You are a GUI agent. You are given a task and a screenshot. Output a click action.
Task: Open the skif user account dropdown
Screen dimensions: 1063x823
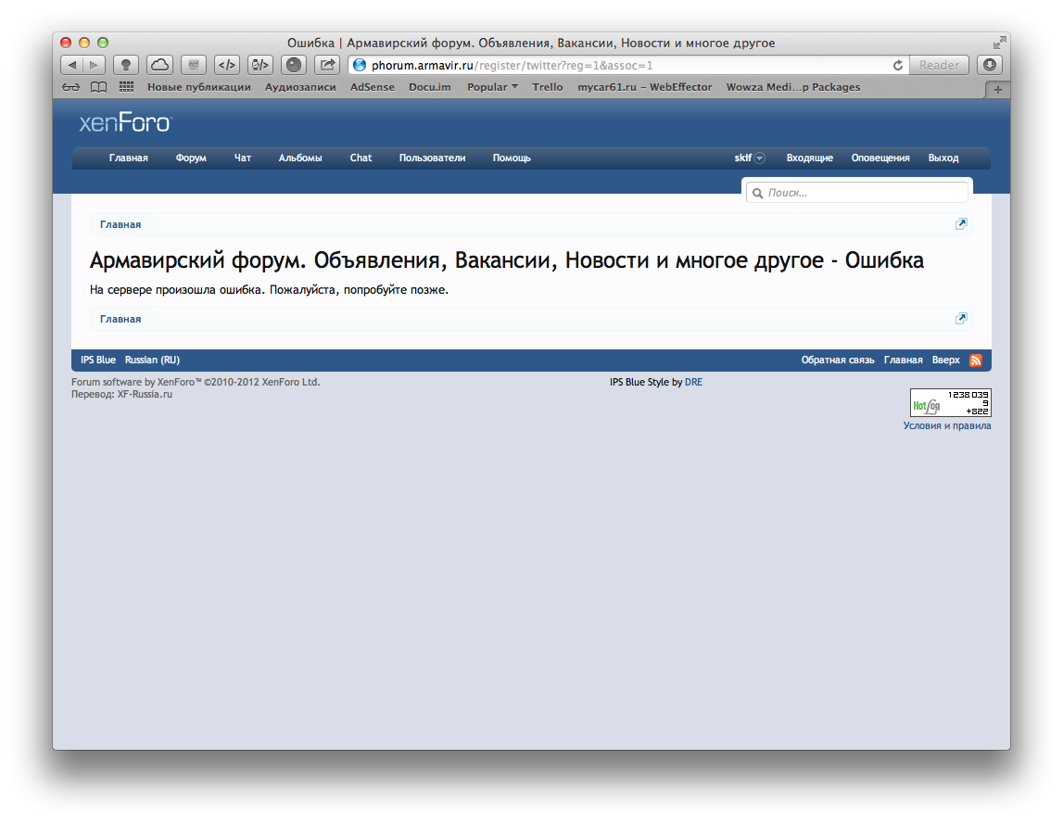coord(749,158)
